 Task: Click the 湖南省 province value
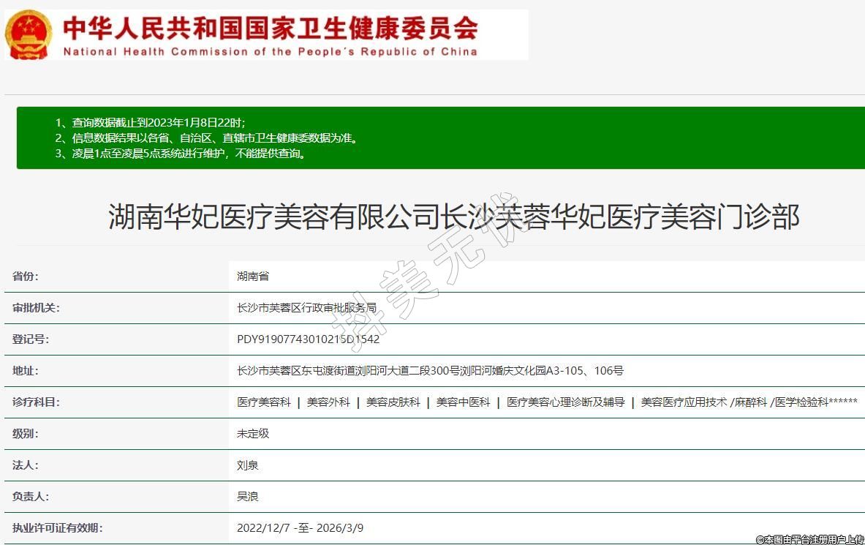253,277
